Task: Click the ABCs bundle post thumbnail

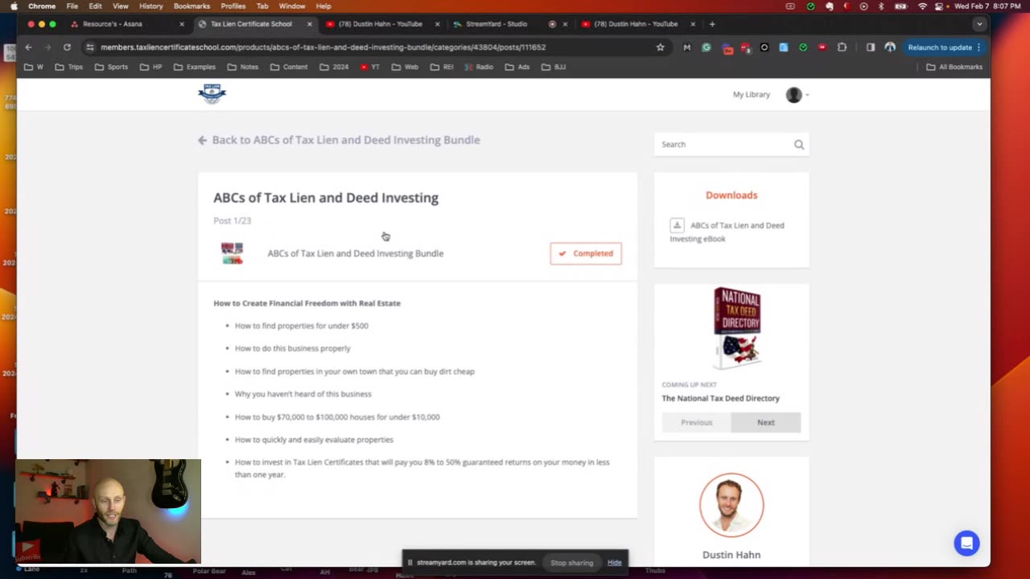Action: pos(232,253)
